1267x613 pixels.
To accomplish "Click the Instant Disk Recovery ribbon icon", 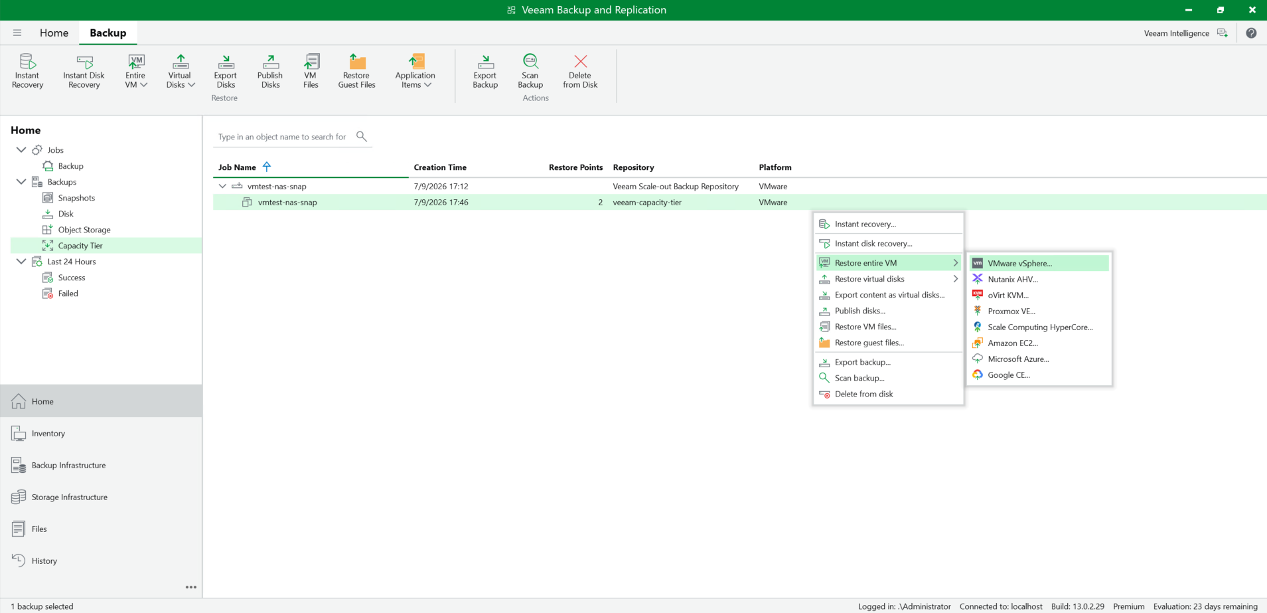I will point(84,62).
